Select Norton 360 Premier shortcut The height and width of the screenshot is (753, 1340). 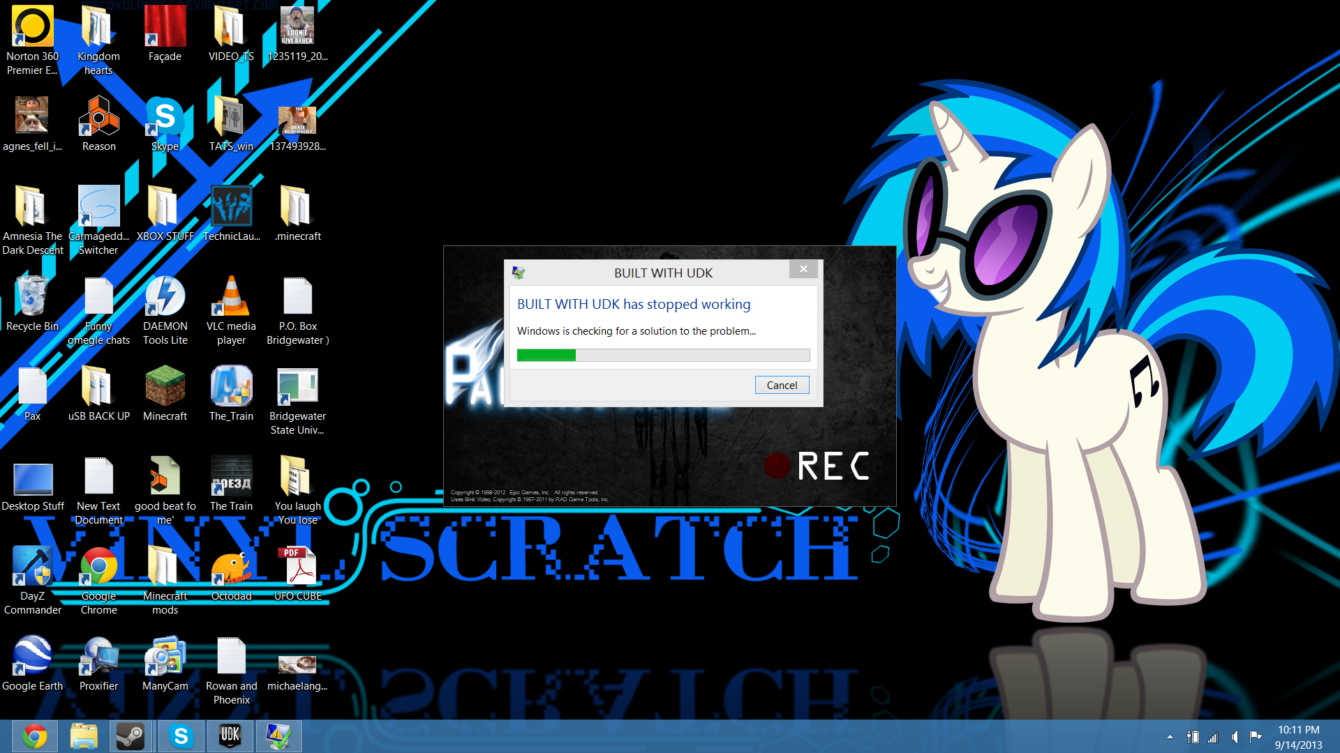click(x=32, y=28)
